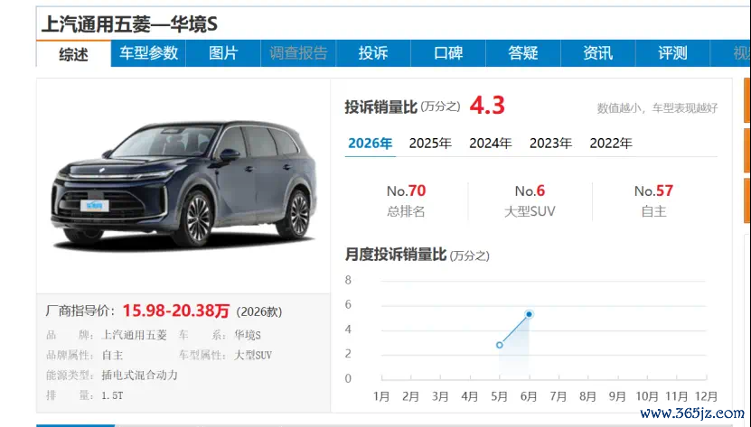Screen dimensions: 751x427
Task: Click the 数值越小，车型表现越好 note
Action: tap(657, 108)
